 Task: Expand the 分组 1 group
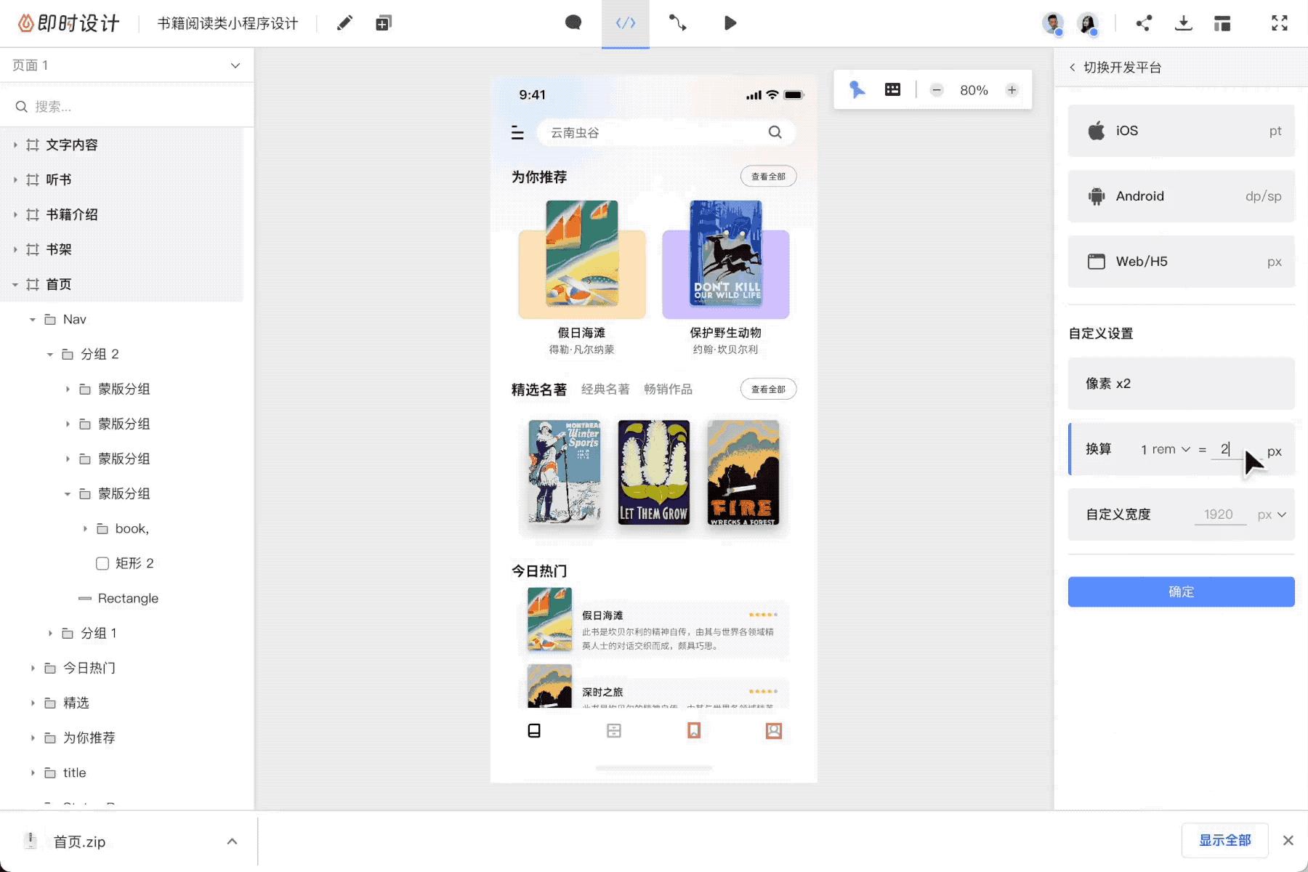pos(49,633)
